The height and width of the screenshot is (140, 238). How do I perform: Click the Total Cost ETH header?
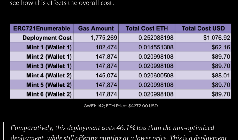pos(147,28)
